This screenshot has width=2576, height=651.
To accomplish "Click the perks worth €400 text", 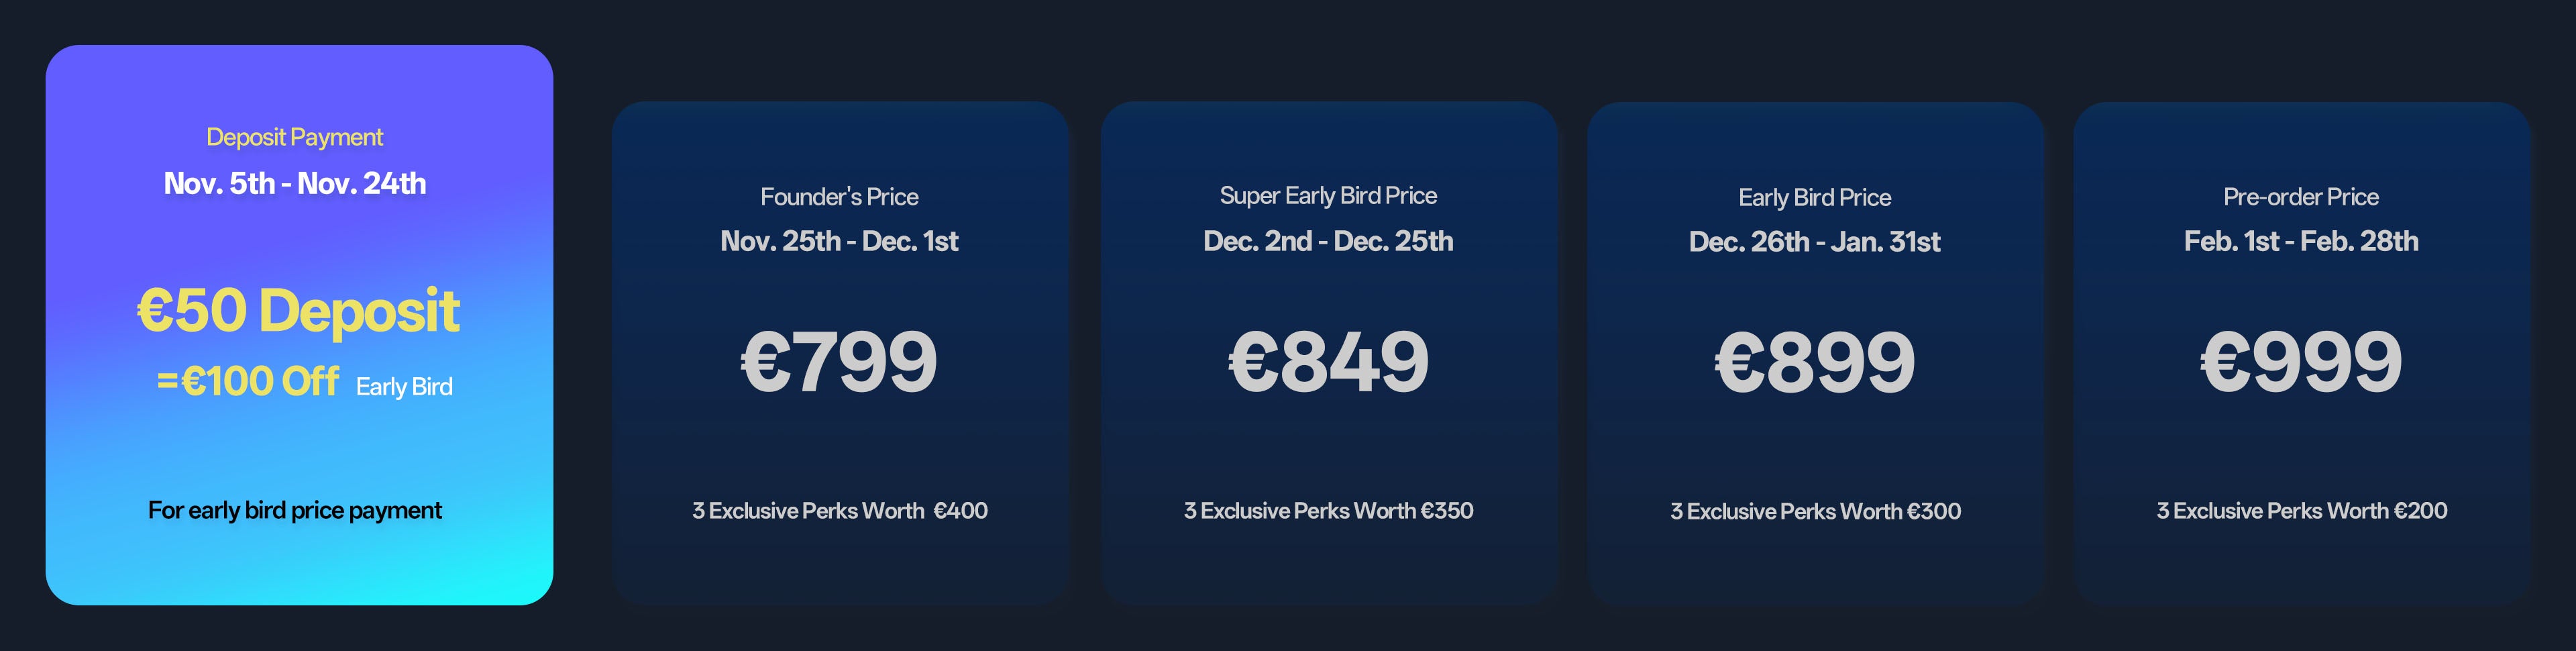I will click(839, 511).
